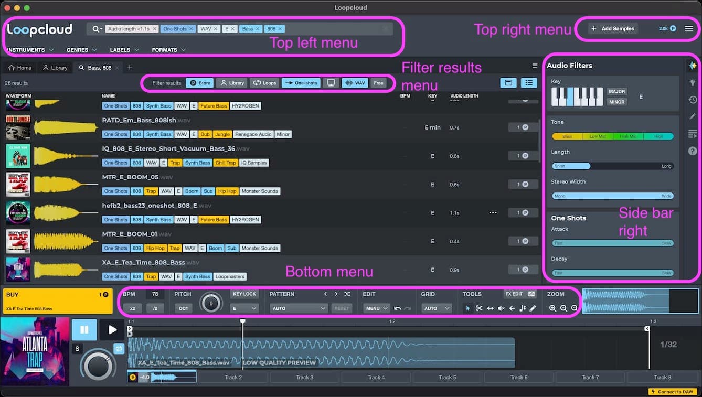Screen dimensions: 702x397
Task: Toggle KEY LOCK on
Action: (x=244, y=294)
